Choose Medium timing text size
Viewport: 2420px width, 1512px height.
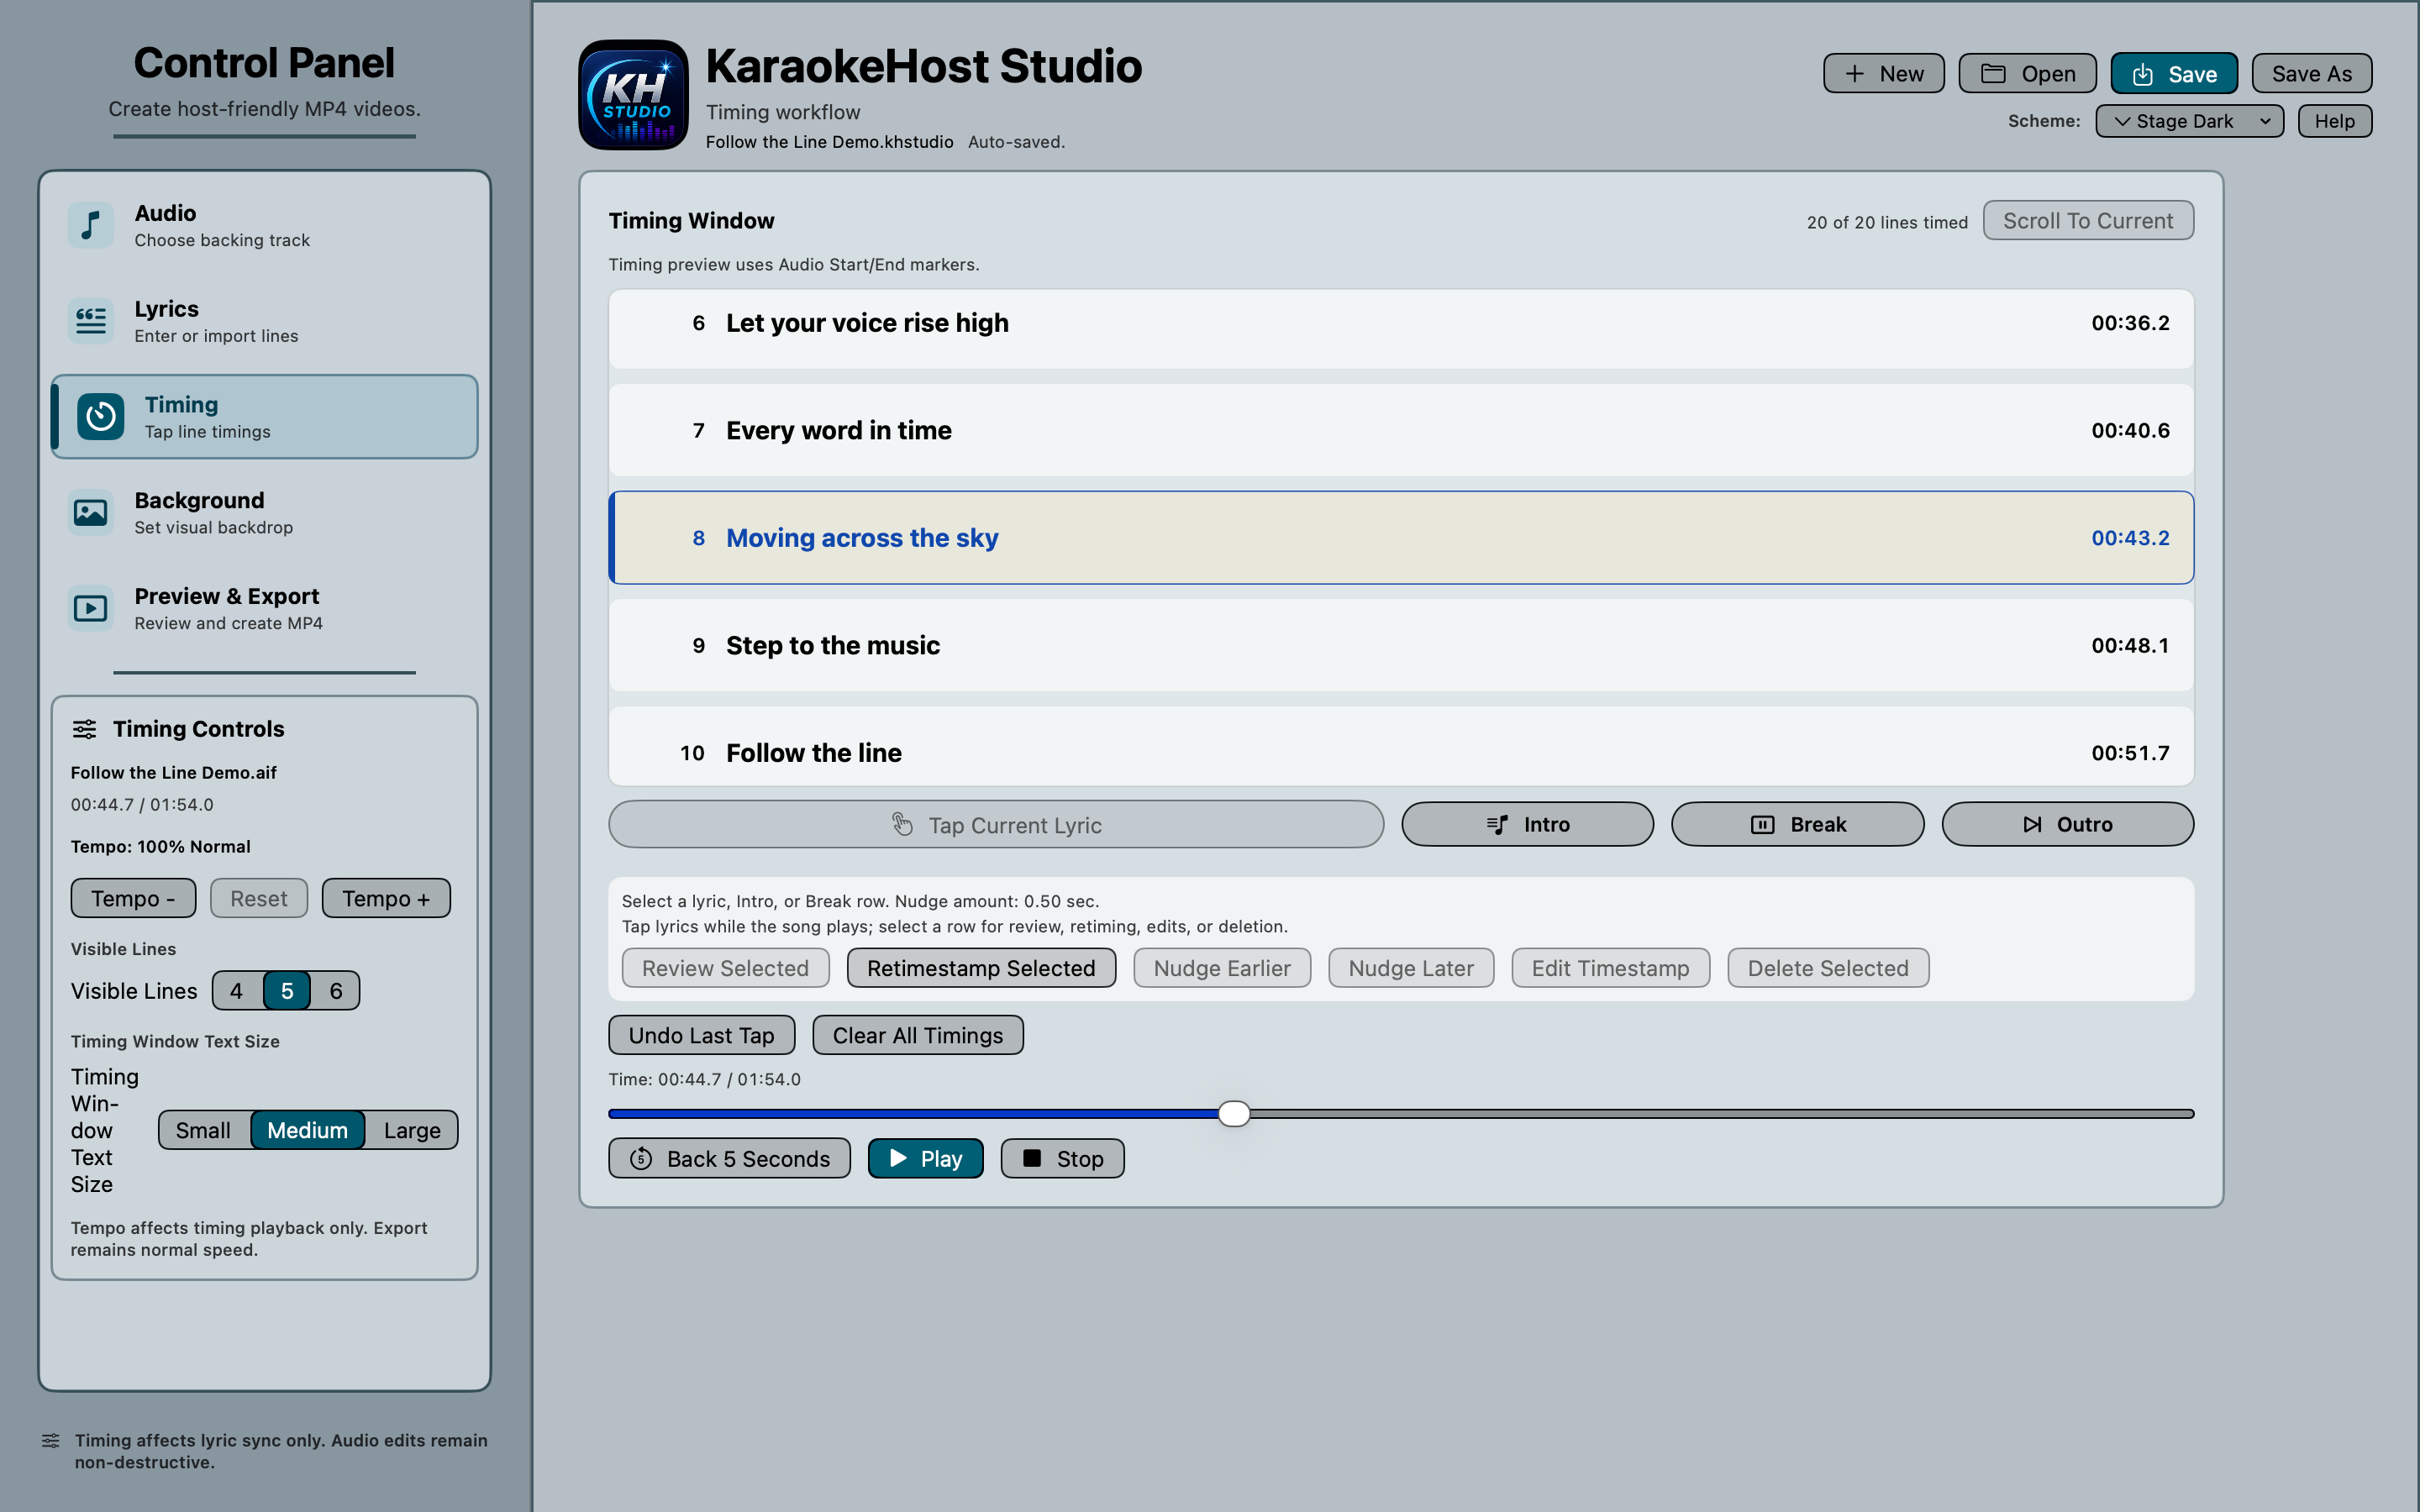pos(308,1130)
